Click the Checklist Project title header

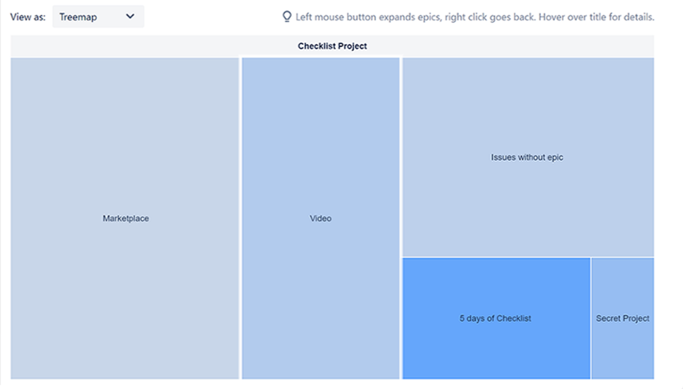(x=332, y=46)
